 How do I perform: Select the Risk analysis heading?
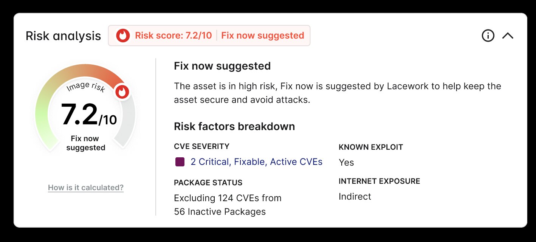[x=63, y=36]
